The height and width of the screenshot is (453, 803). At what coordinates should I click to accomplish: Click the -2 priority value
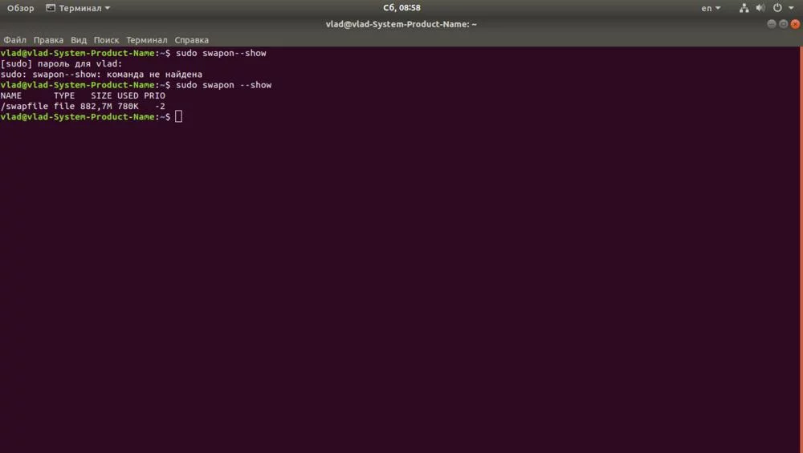coord(160,107)
